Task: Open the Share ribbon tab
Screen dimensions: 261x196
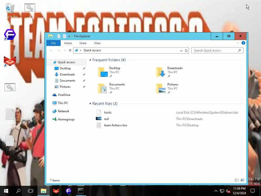Action: coord(83,43)
